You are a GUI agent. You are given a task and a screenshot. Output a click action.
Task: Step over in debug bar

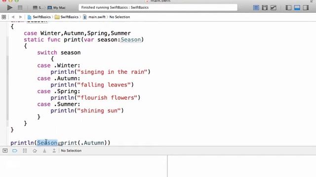(35, 150)
